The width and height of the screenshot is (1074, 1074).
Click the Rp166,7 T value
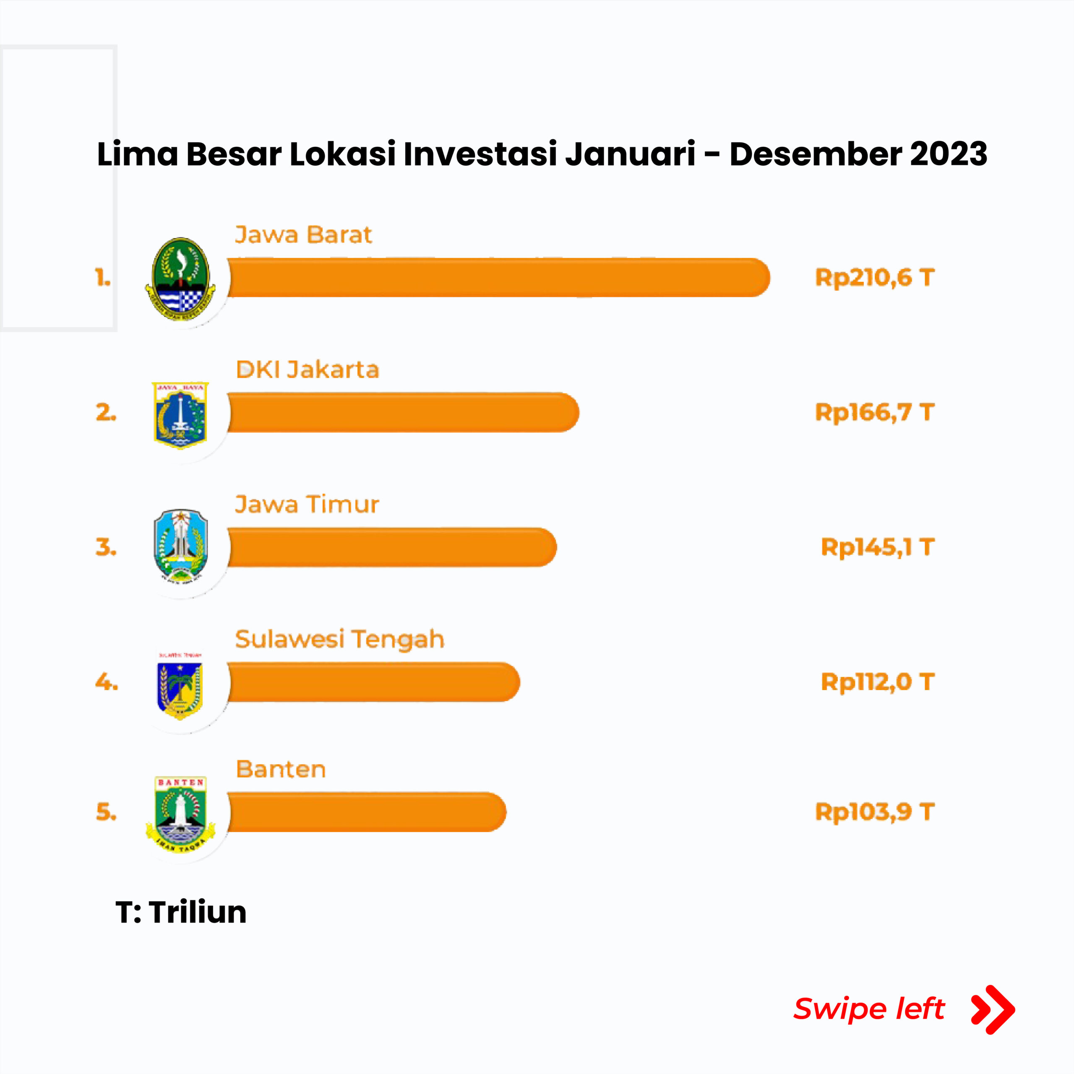click(x=874, y=412)
